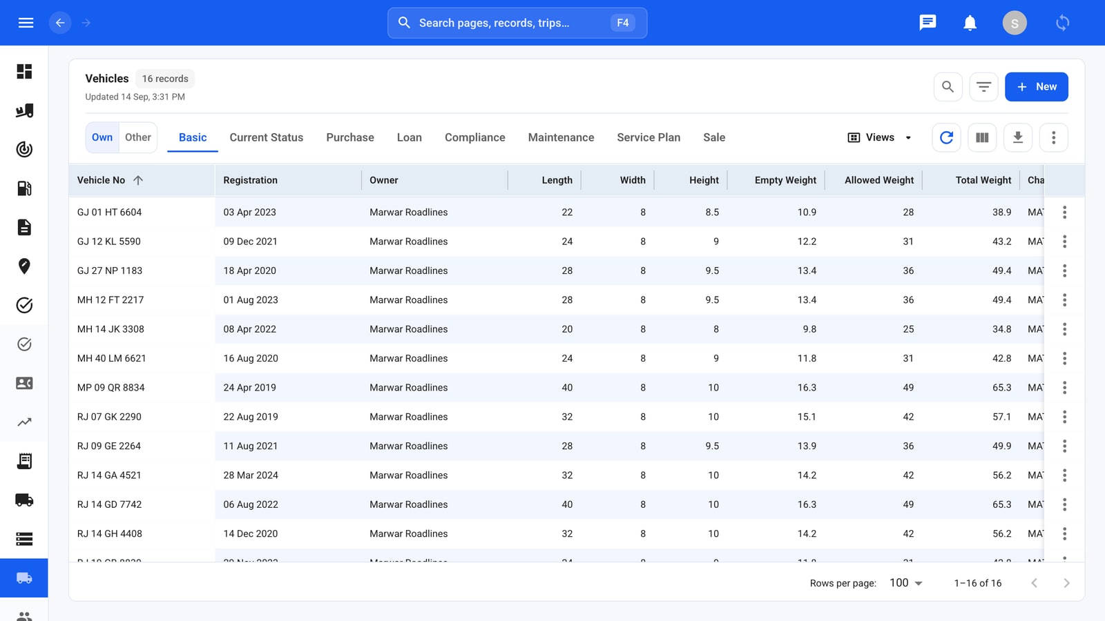This screenshot has width=1105, height=621.
Task: Change rows per page from 100
Action: click(x=906, y=583)
